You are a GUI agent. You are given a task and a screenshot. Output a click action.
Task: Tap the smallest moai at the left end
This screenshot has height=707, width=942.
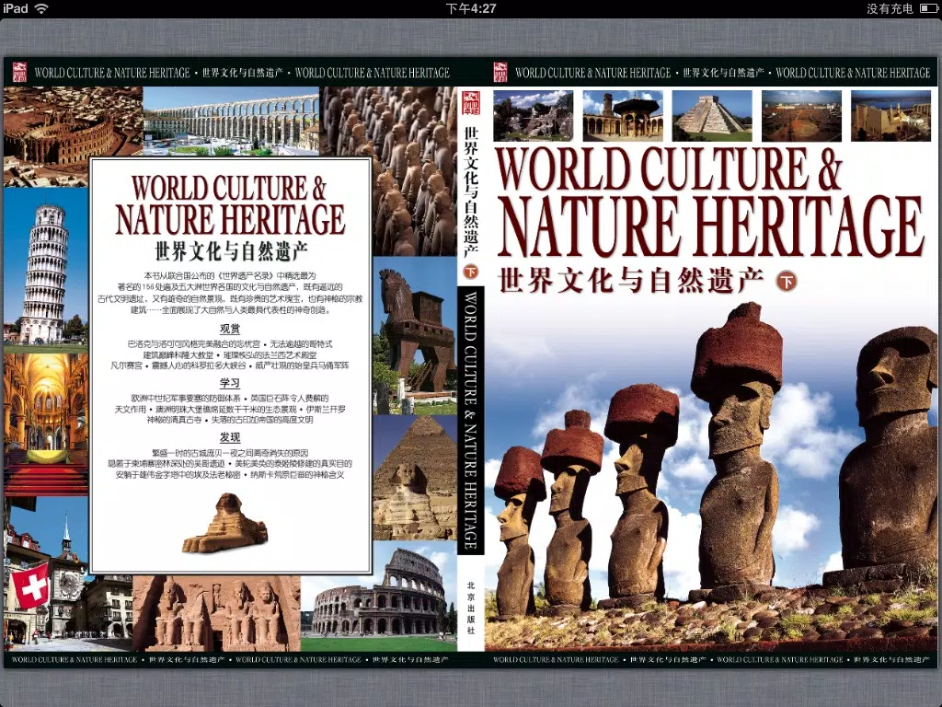(x=518, y=532)
